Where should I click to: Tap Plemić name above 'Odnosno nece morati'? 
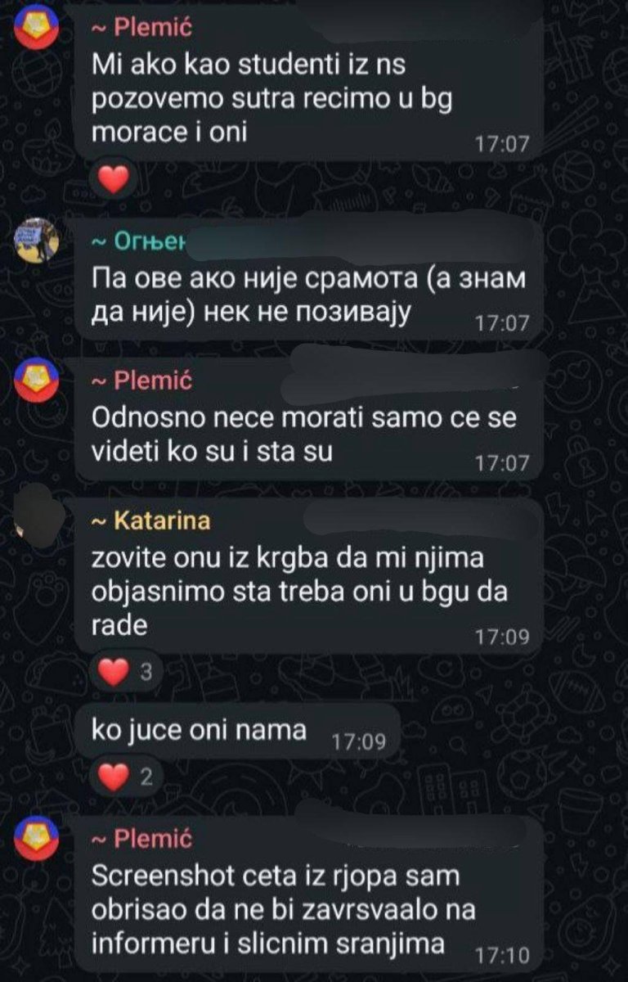140,381
